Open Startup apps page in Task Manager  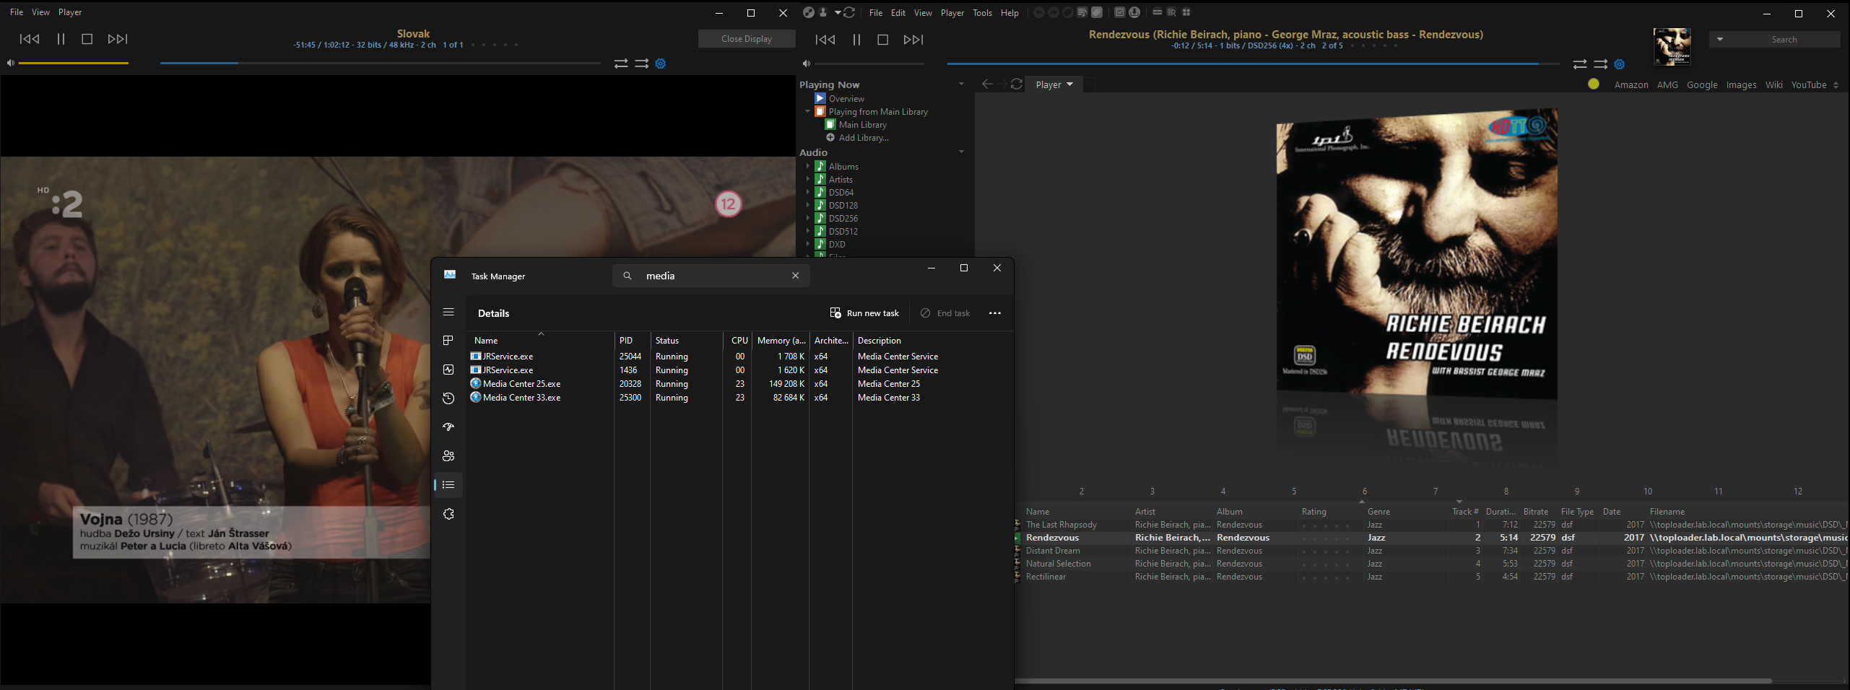tap(448, 427)
